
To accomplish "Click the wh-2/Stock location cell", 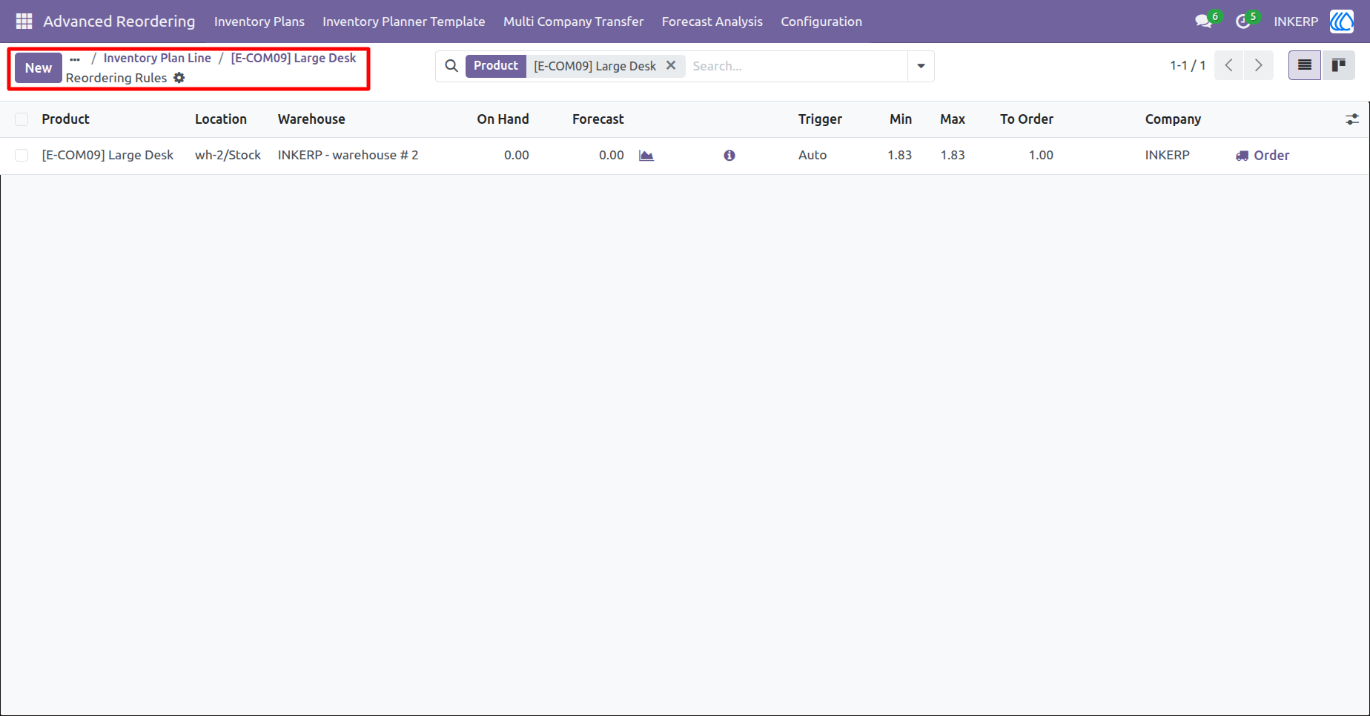I will click(x=228, y=156).
